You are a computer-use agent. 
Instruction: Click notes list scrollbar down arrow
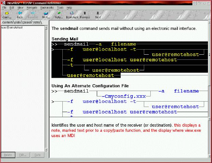[46, 150]
